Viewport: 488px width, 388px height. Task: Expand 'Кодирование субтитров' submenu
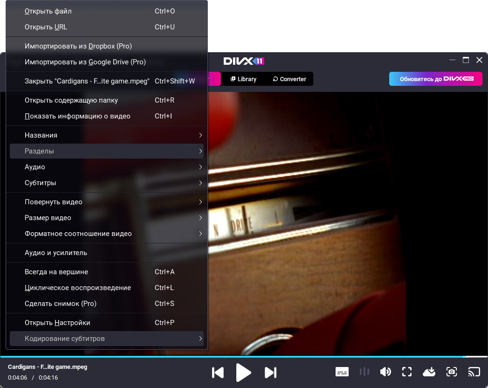[x=107, y=339]
